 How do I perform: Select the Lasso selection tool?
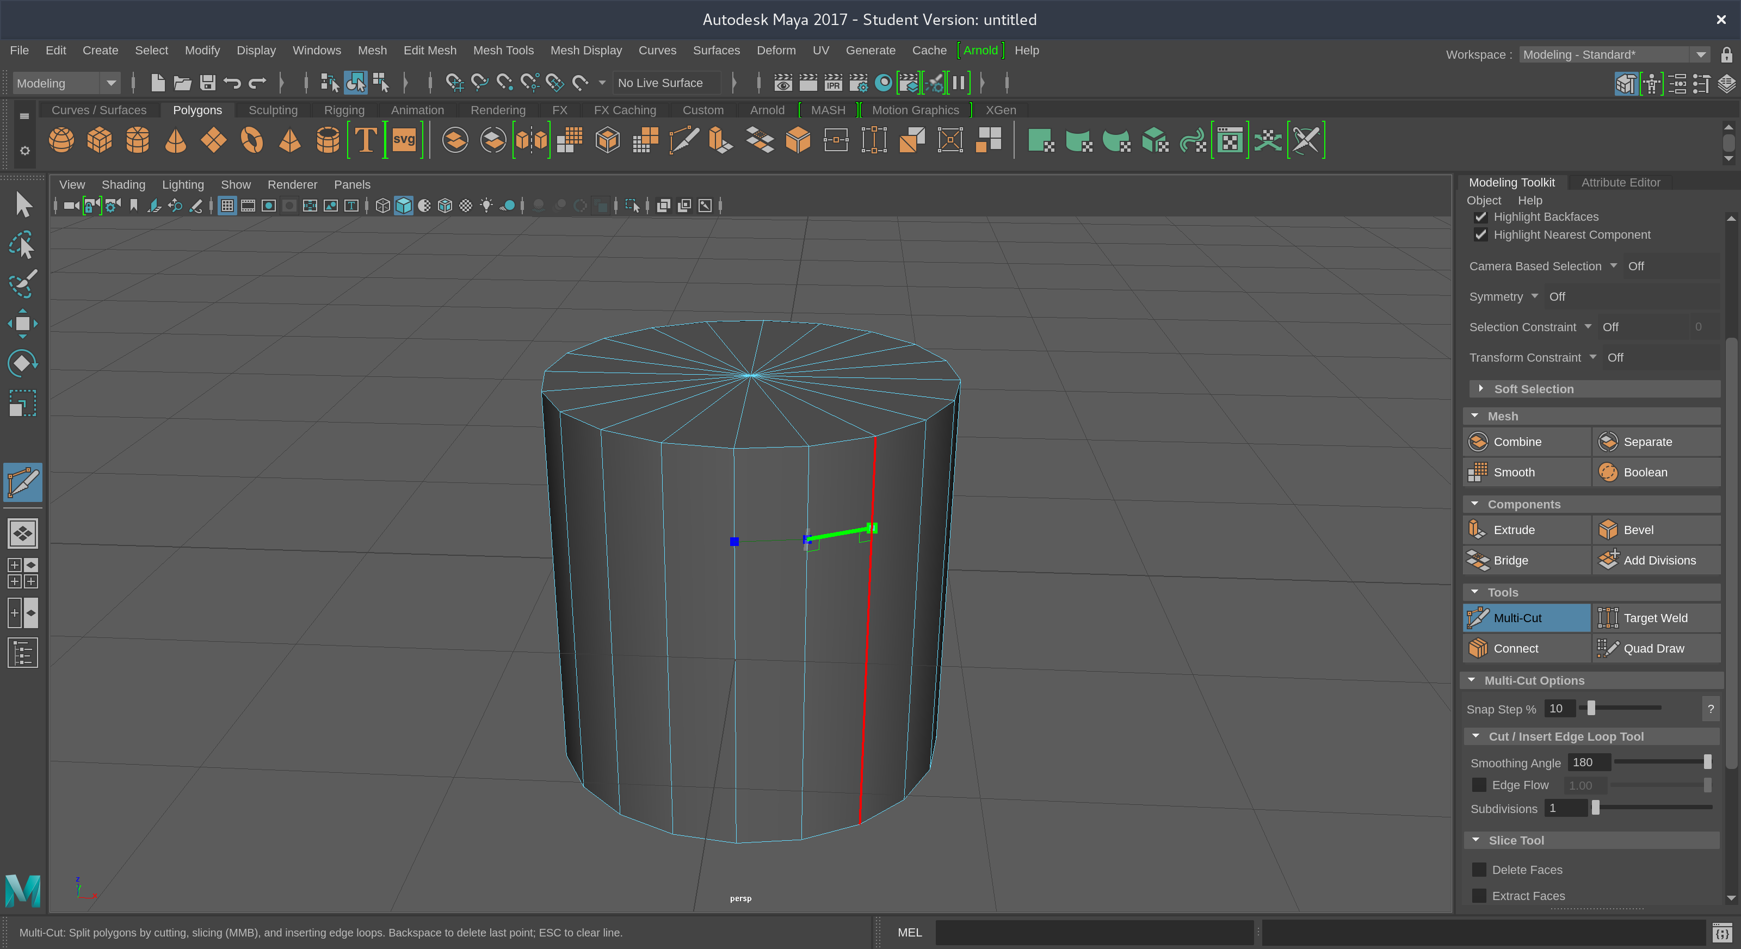click(x=23, y=245)
